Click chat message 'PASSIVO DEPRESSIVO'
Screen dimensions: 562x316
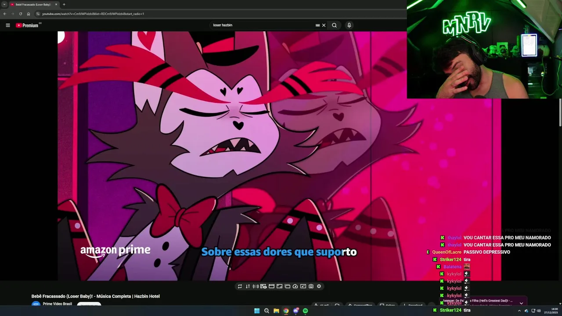[x=487, y=252]
